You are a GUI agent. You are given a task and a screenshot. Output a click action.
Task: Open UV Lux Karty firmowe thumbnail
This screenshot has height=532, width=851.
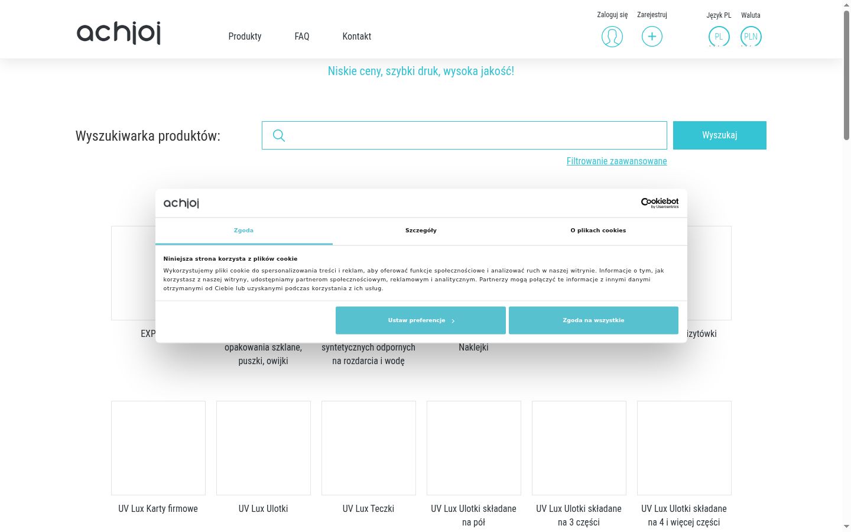point(158,448)
